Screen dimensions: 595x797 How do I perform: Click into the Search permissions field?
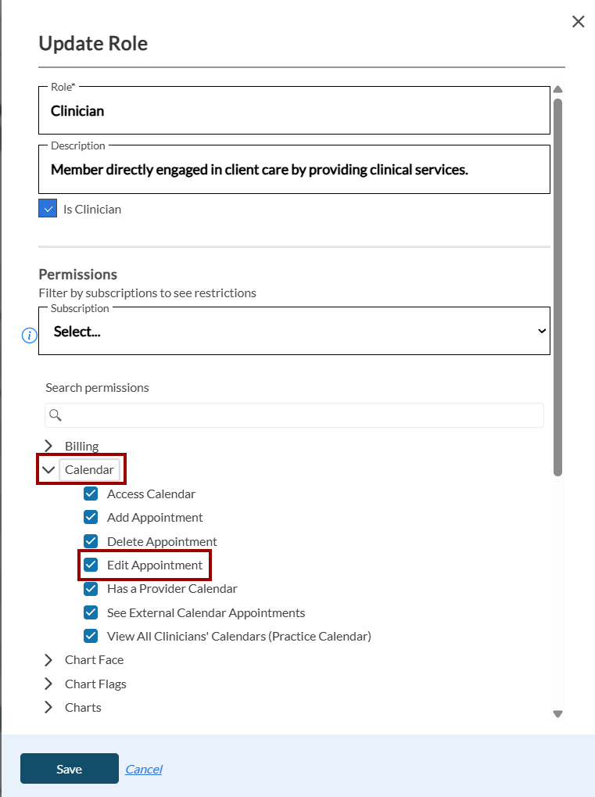[294, 415]
